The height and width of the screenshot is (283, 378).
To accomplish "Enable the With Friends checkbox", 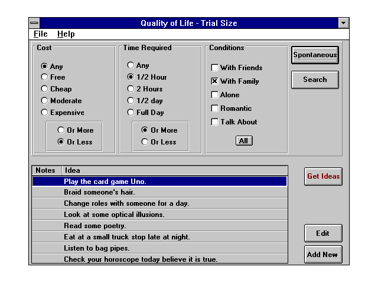I will click(215, 68).
